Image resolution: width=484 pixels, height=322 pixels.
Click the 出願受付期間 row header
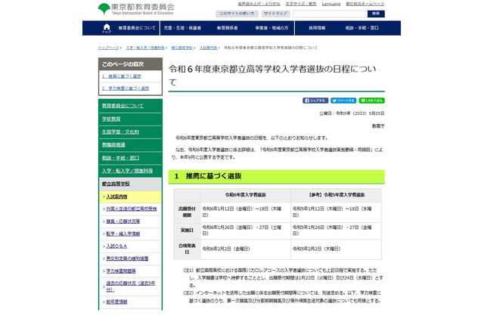[x=187, y=212]
